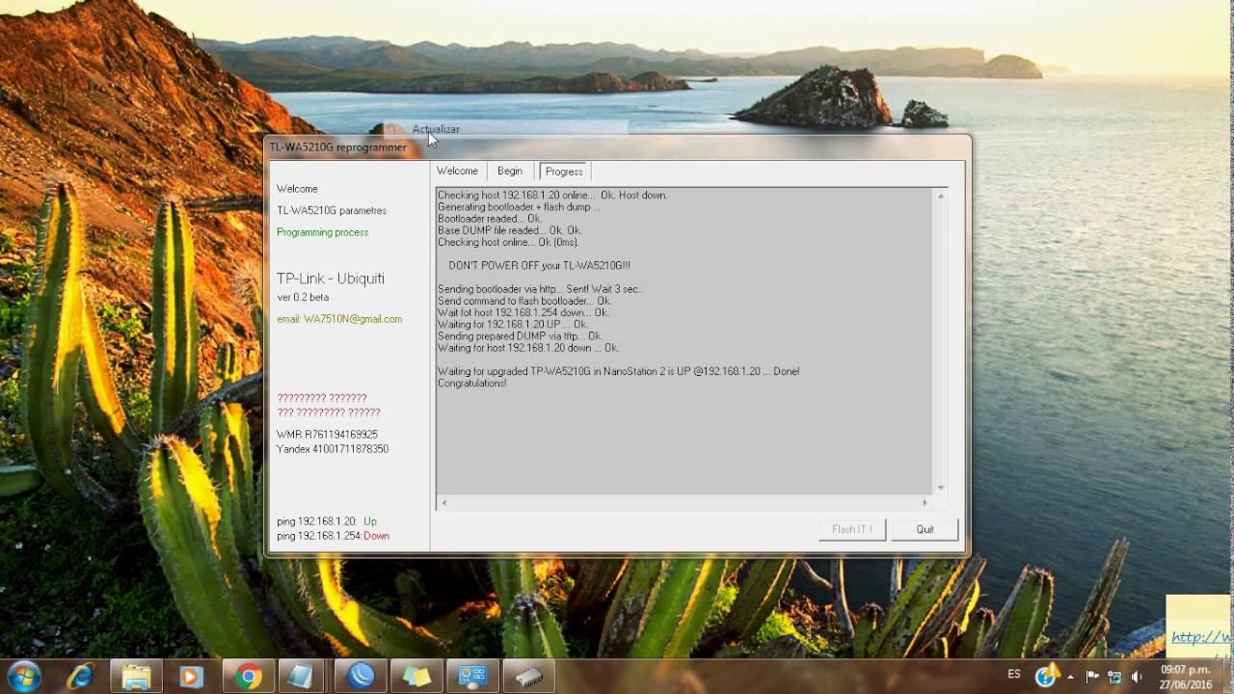Click the light-blue notebook taskbar icon
Screen dimensions: 1234x694
tap(302, 677)
